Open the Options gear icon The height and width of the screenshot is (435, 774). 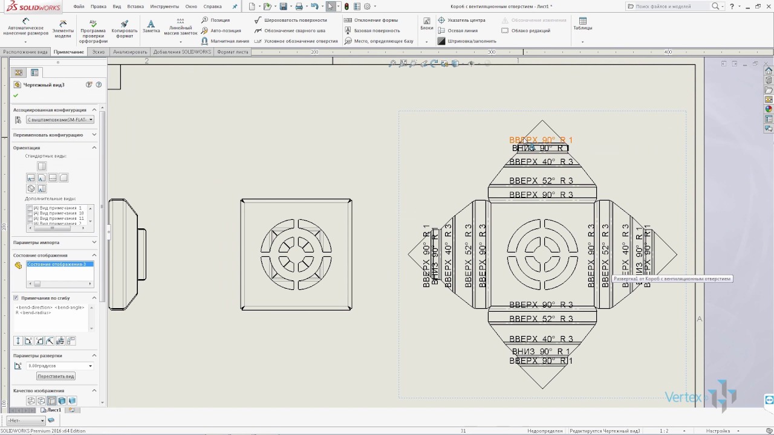coord(367,6)
